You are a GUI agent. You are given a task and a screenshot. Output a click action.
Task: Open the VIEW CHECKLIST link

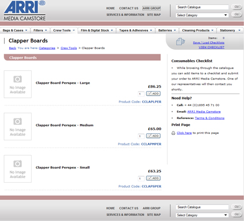pyautogui.click(x=211, y=47)
